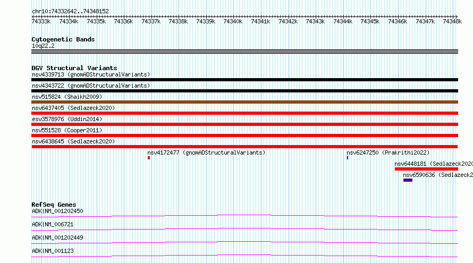Click the 74348k ruler tick label
This screenshot has width=473, height=263.
click(452, 21)
